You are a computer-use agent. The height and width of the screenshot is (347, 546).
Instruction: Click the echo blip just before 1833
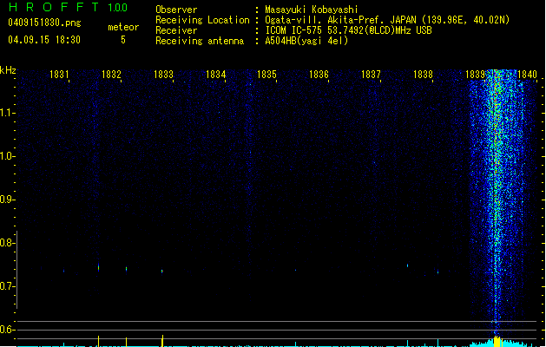(162, 271)
